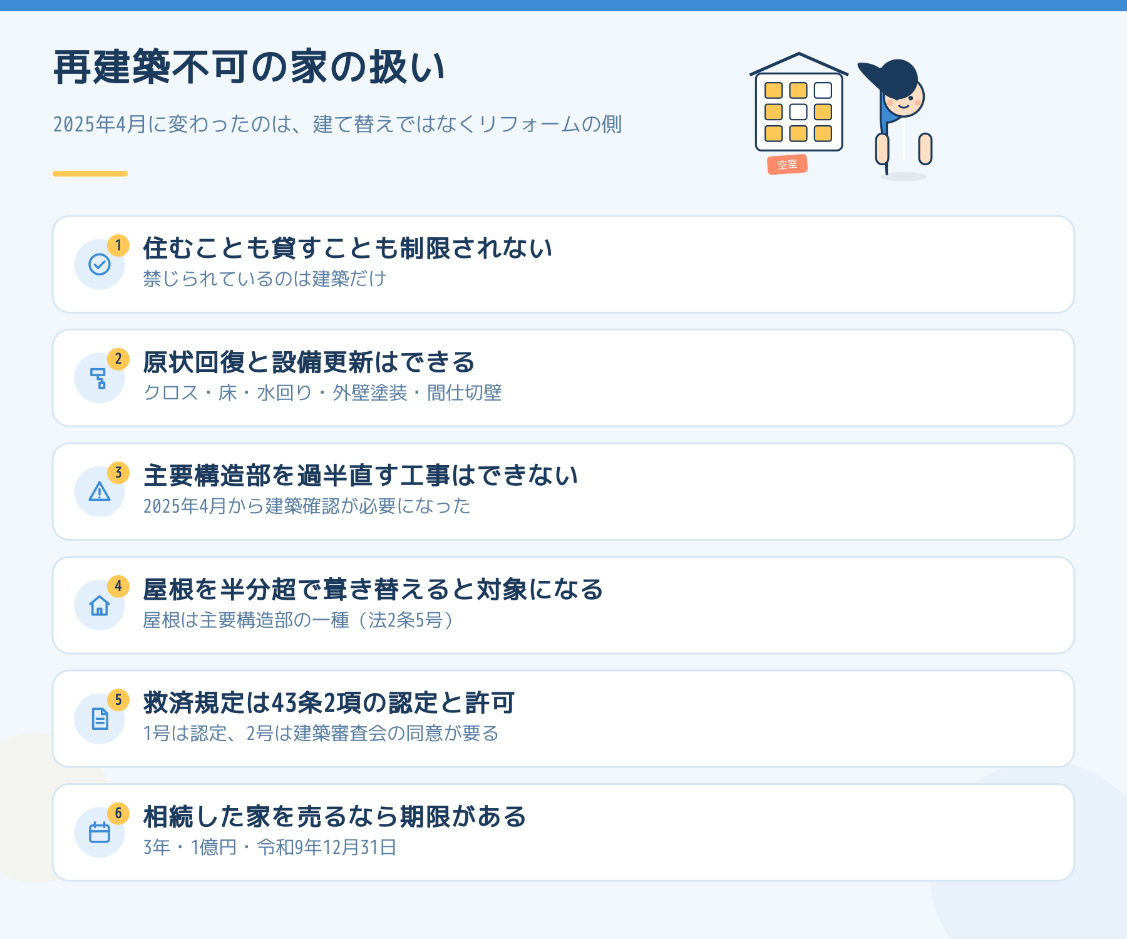Screen dimensions: 1127x939
Task: Select heading 原状回復と設備更新はできる
Action: (x=309, y=362)
